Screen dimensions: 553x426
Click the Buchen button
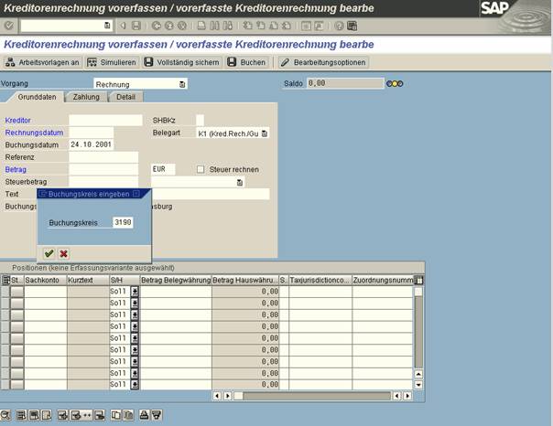click(247, 62)
